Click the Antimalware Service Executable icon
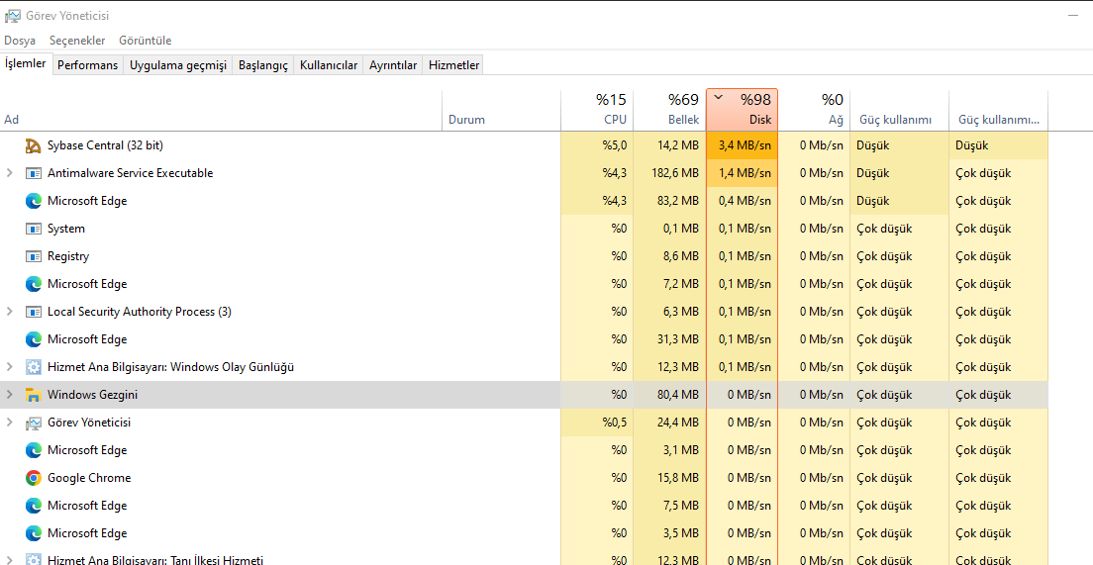The width and height of the screenshot is (1093, 565). pos(33,173)
